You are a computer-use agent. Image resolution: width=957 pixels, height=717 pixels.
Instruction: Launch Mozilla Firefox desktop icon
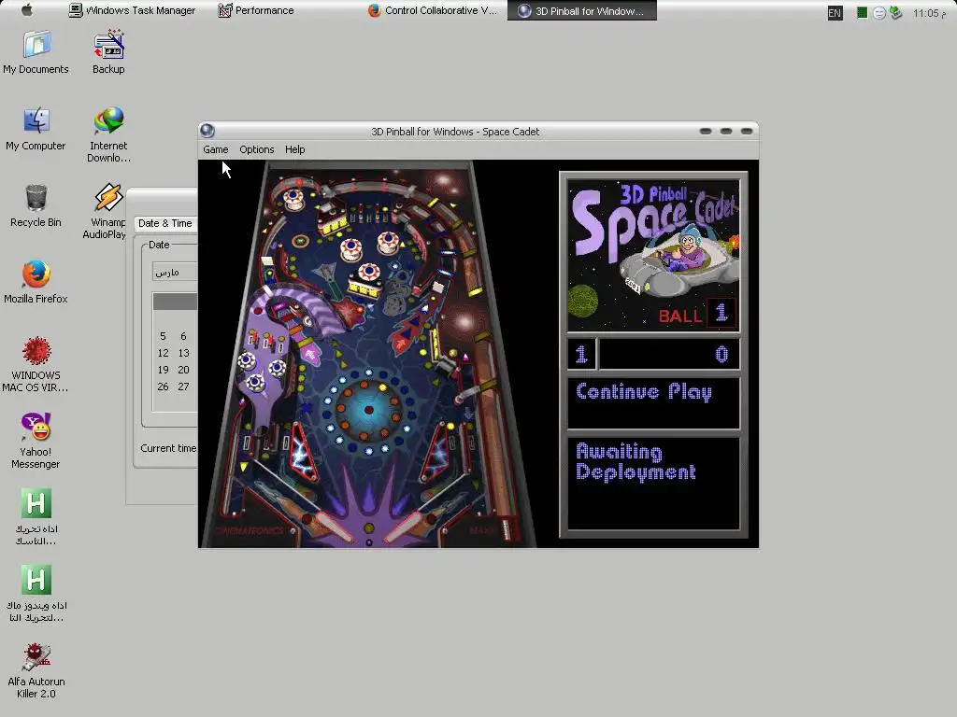[x=36, y=282]
